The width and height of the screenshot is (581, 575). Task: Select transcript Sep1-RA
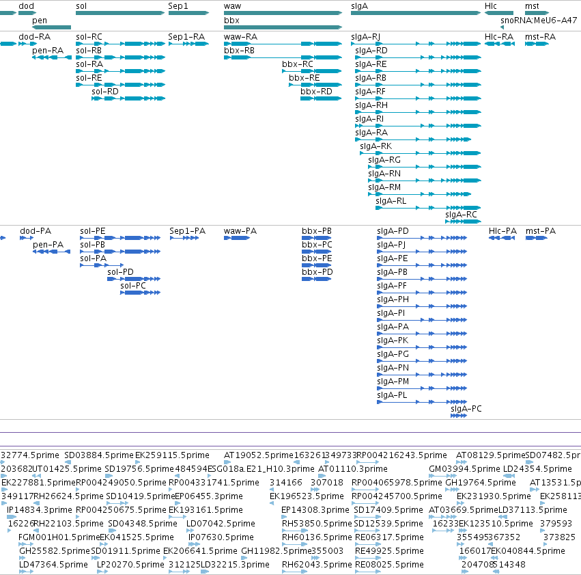pos(186,37)
